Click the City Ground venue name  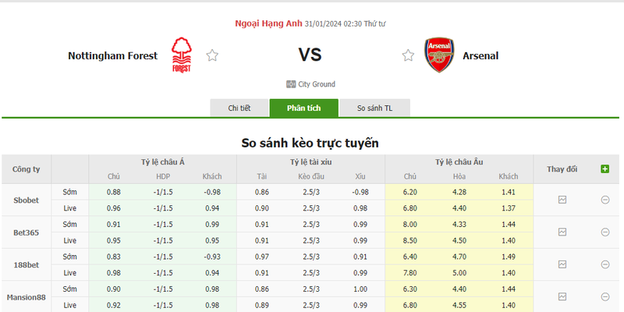tap(317, 84)
